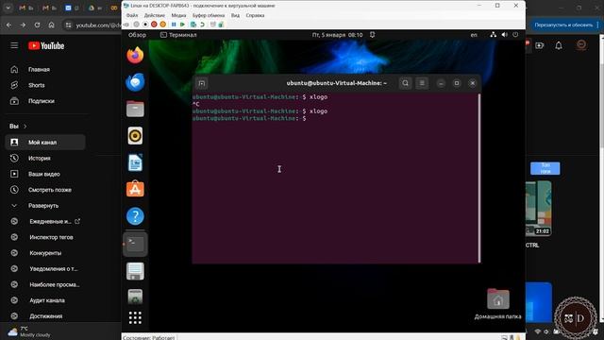Open the disk drive icon in dock
This screenshot has width=604, height=340.
135,271
